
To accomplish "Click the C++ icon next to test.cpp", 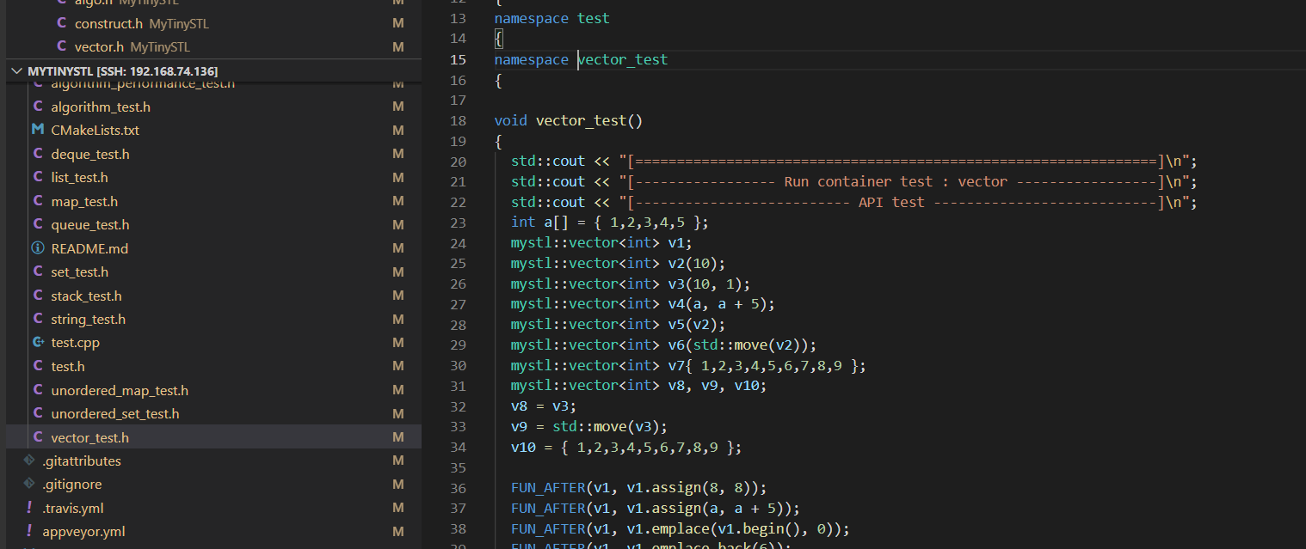I will point(38,343).
